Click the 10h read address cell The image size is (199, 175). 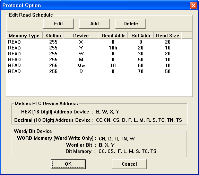click(x=113, y=48)
